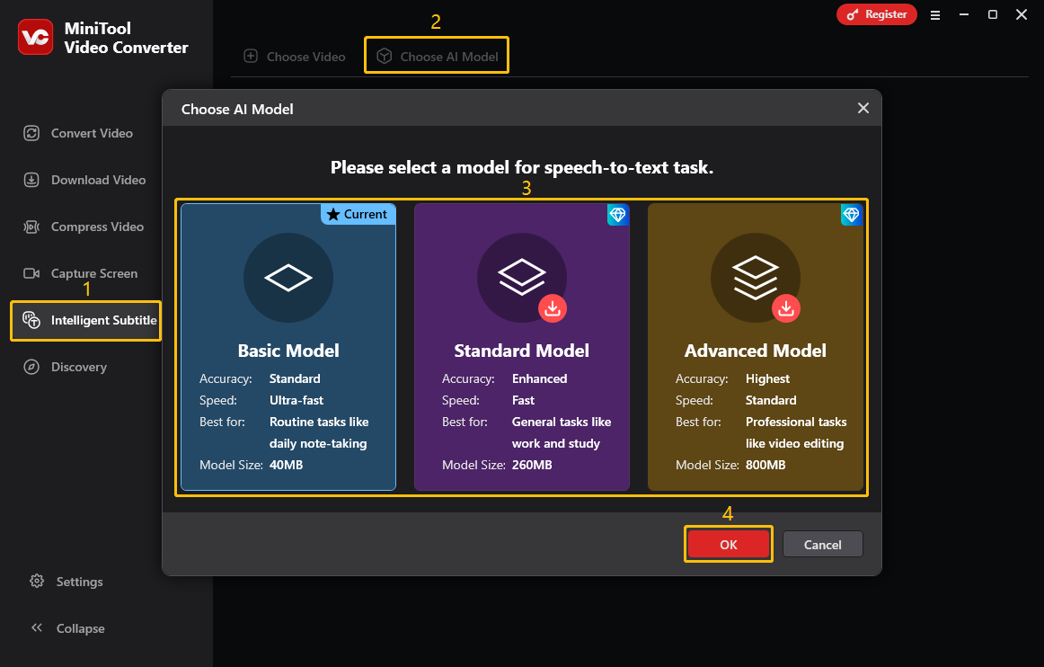
Task: Minimize the MiniTool window
Action: point(963,14)
